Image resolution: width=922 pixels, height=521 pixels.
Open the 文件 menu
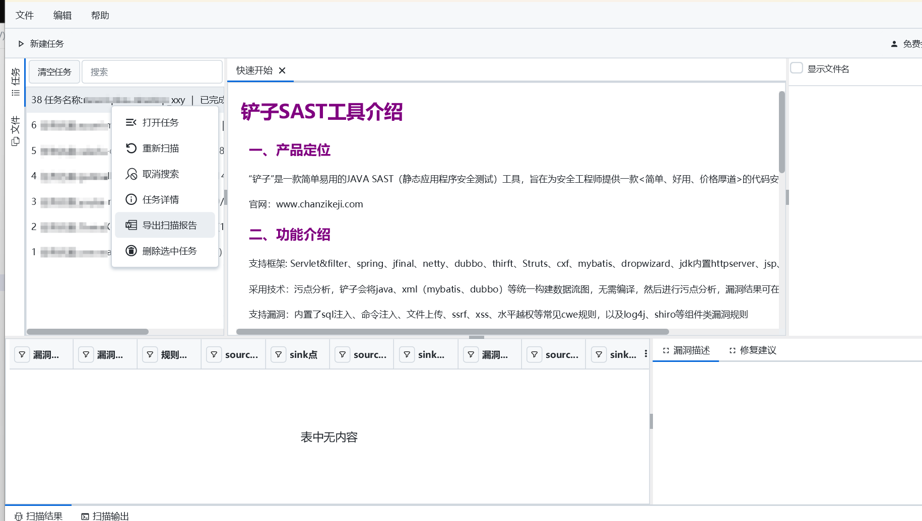24,15
